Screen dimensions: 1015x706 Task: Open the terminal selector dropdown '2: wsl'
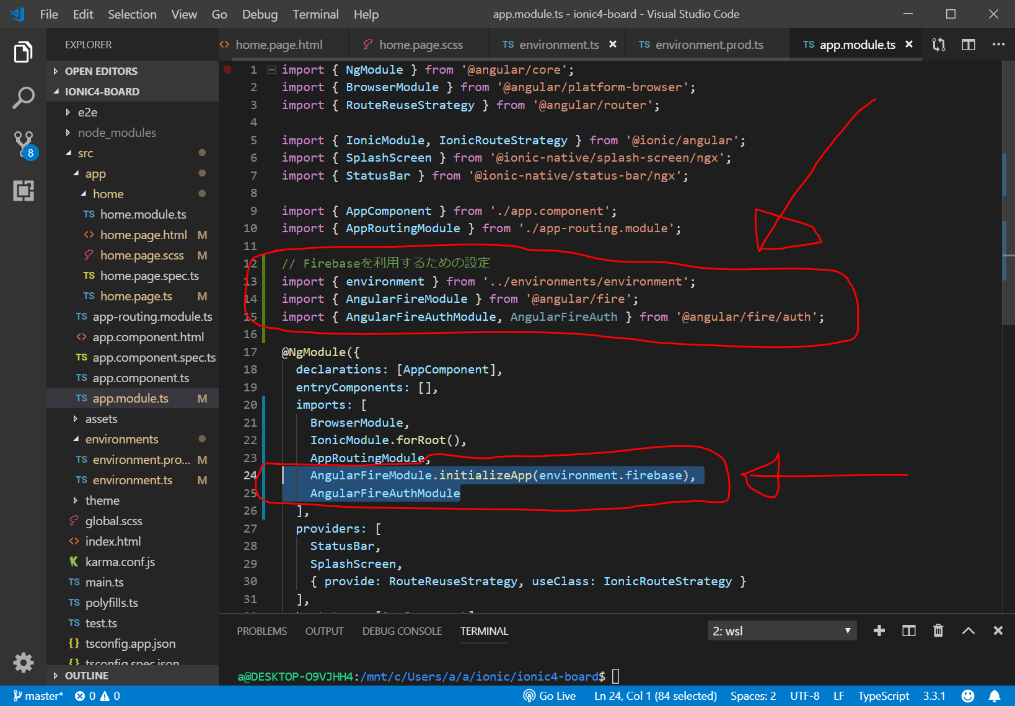click(781, 630)
